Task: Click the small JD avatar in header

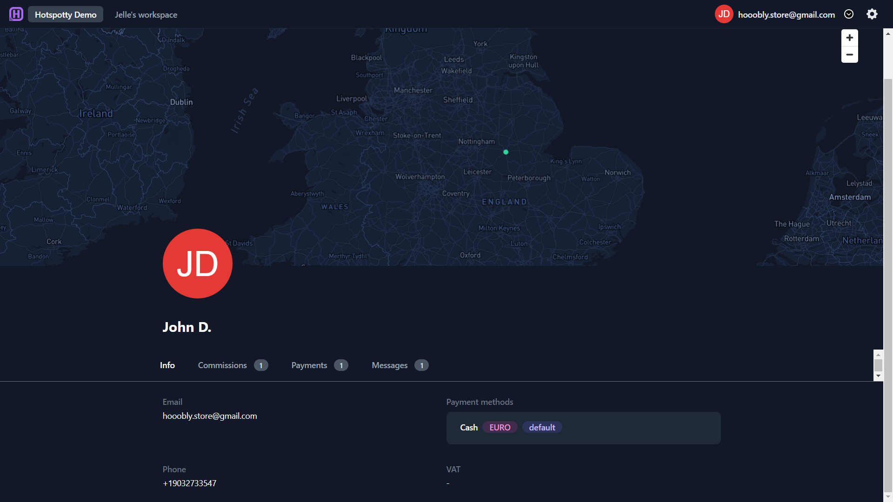Action: (724, 14)
